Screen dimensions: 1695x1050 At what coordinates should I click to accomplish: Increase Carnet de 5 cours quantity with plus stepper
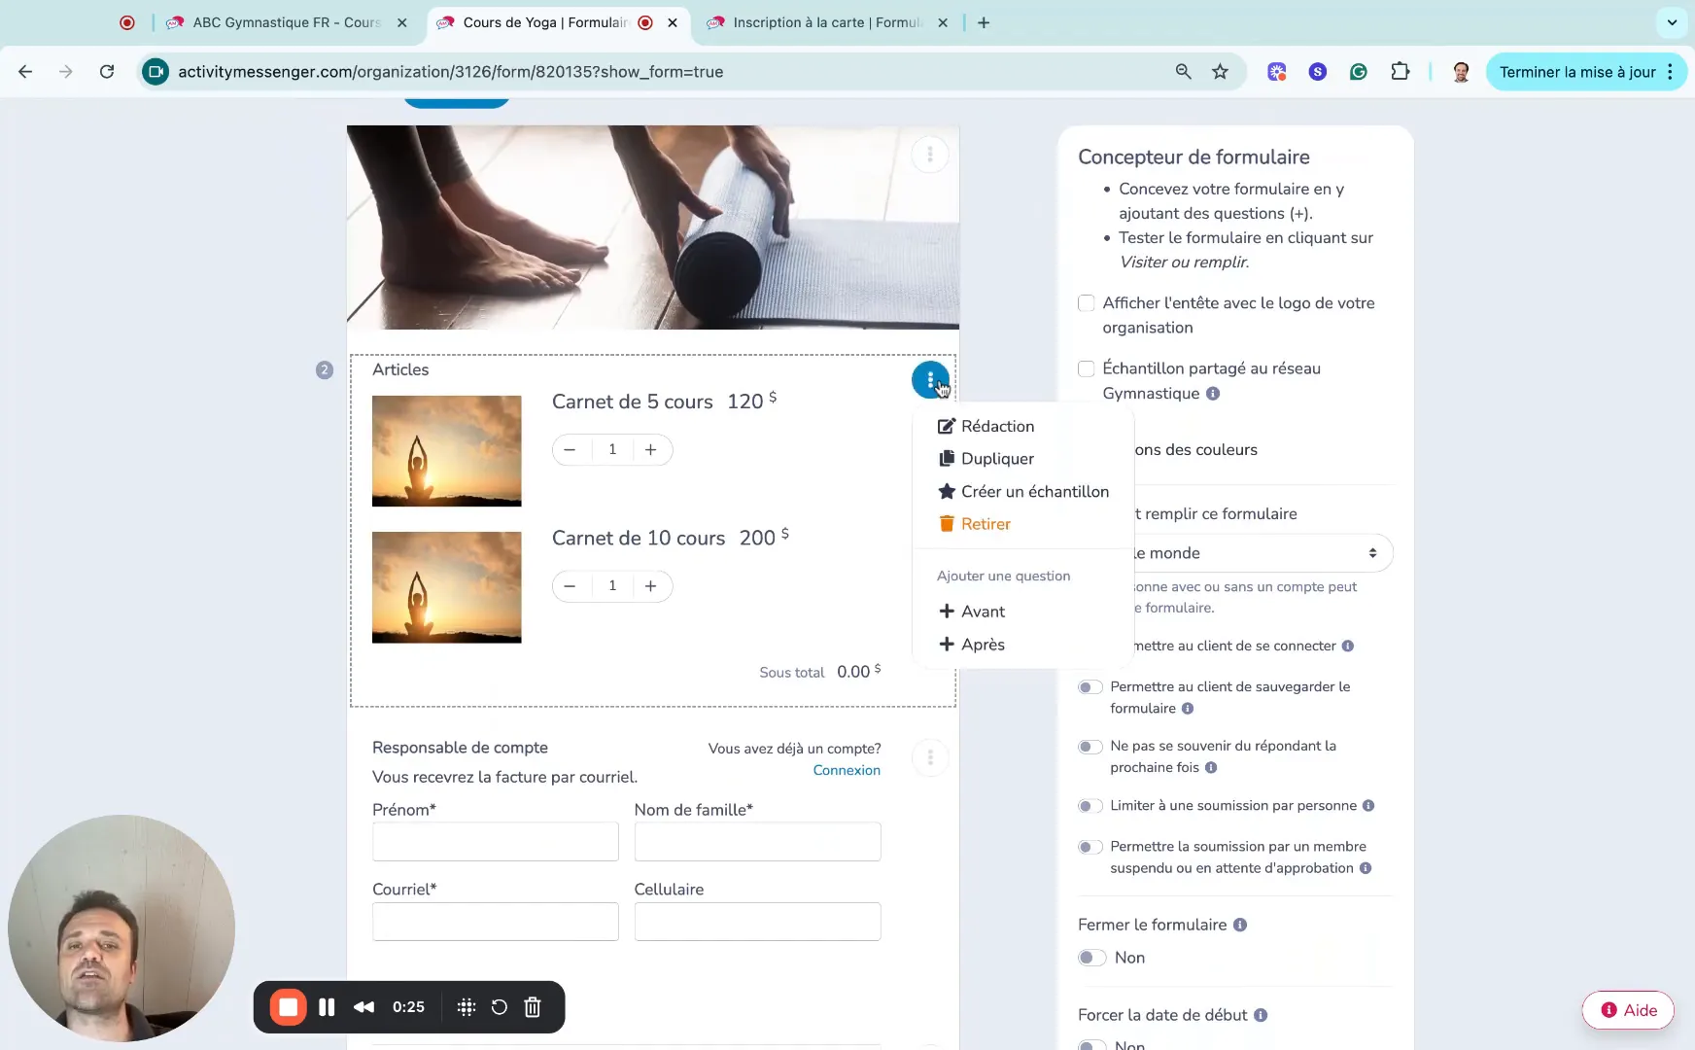tap(651, 449)
